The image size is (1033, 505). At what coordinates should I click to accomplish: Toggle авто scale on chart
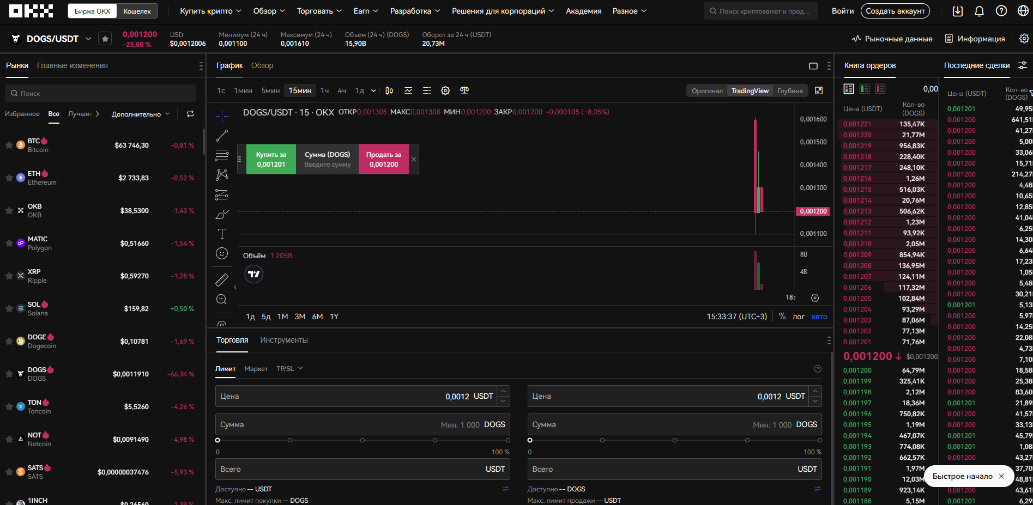[x=819, y=317]
